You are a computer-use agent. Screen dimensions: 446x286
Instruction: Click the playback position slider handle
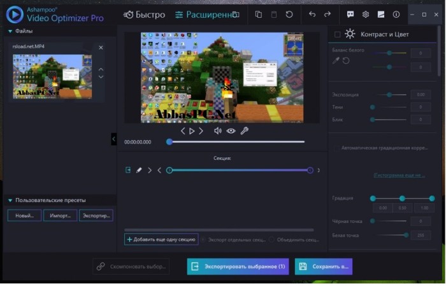[169, 141]
